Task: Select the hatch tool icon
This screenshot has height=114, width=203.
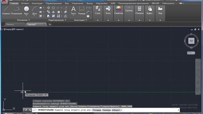Action: [x=41, y=16]
